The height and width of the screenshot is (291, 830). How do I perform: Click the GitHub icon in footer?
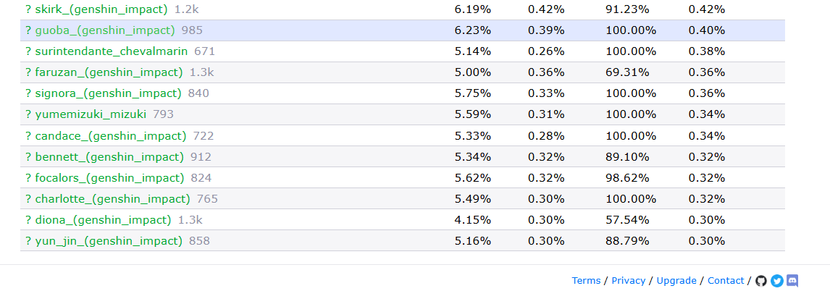coord(760,281)
